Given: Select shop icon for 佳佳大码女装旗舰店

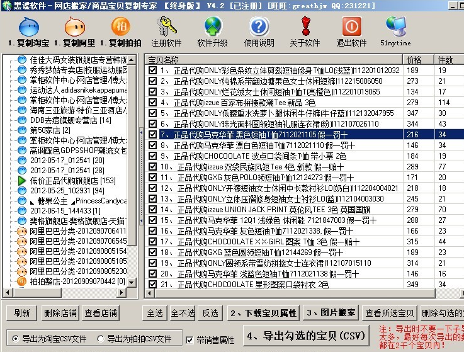Looking at the screenshot, I should pos(22,60).
